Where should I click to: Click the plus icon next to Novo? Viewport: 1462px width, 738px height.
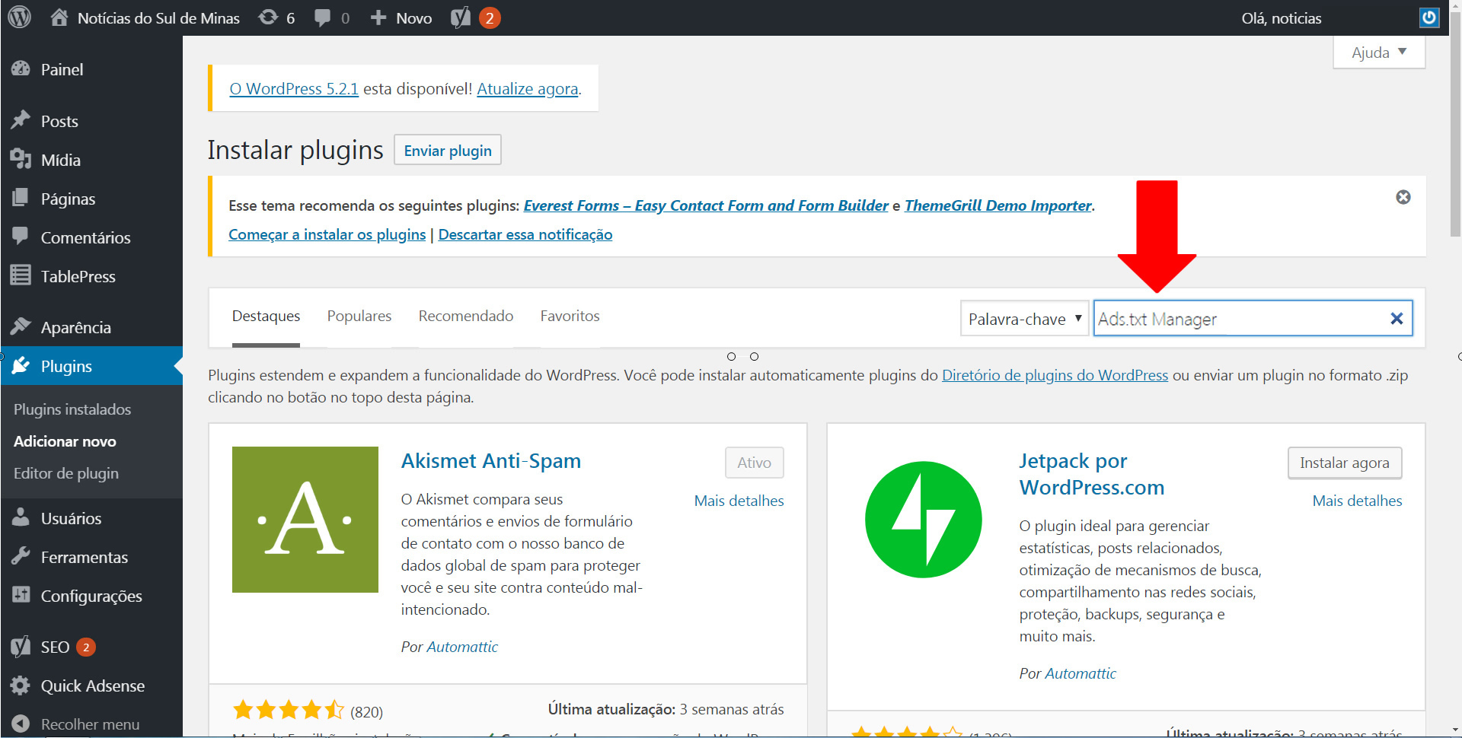[x=378, y=17]
